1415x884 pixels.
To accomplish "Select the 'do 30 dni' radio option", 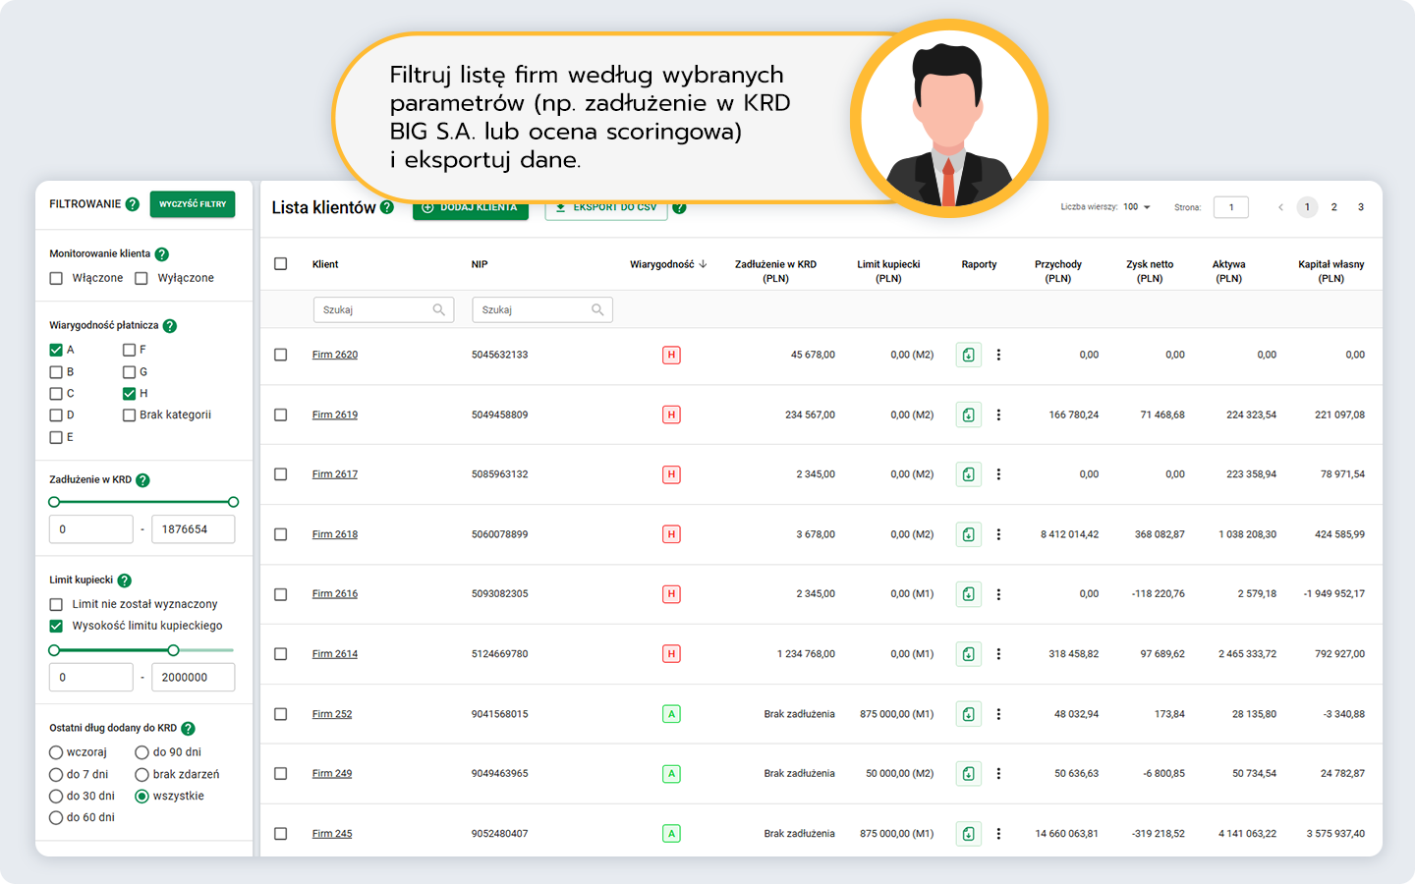I will (56, 797).
